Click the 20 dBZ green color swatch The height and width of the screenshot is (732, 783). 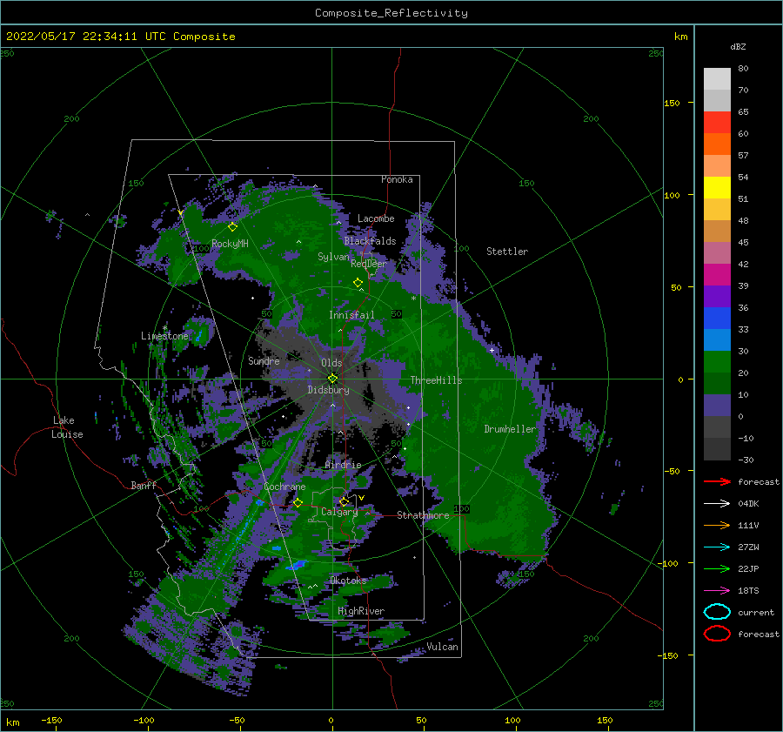717,361
